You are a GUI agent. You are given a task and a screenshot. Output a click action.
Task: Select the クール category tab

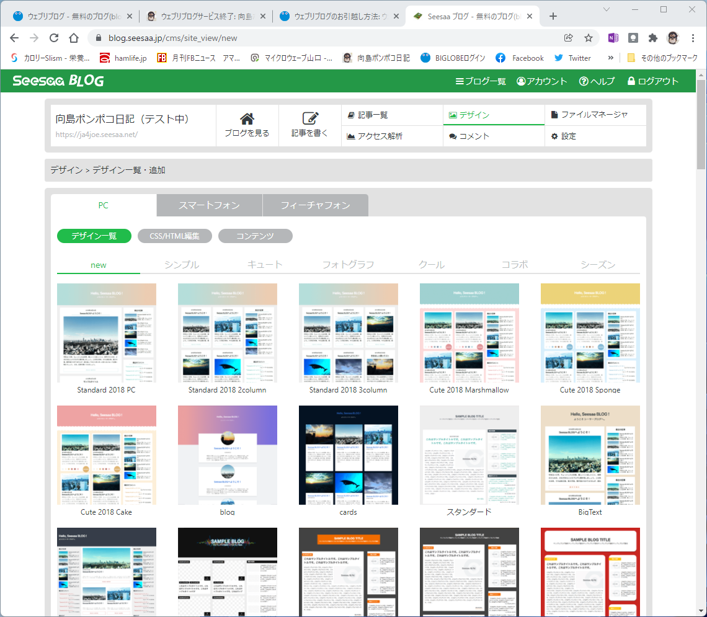(x=432, y=265)
